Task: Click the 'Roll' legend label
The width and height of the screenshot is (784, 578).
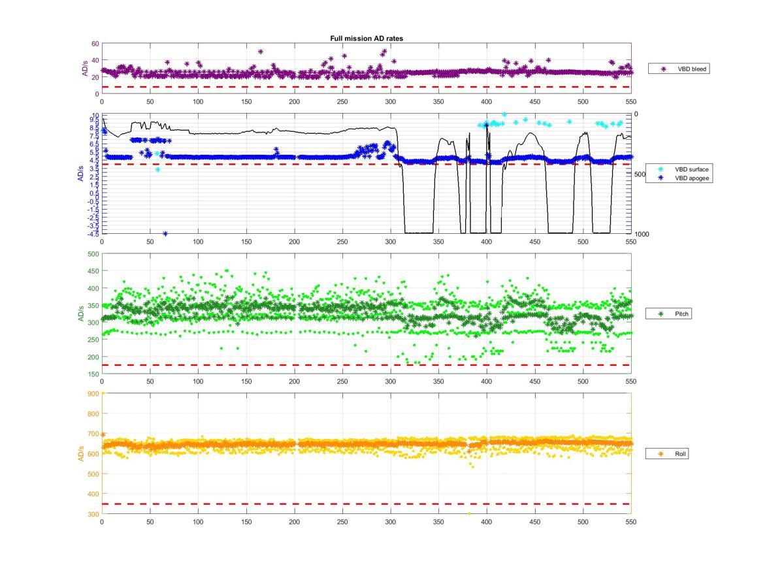Action: 681,454
